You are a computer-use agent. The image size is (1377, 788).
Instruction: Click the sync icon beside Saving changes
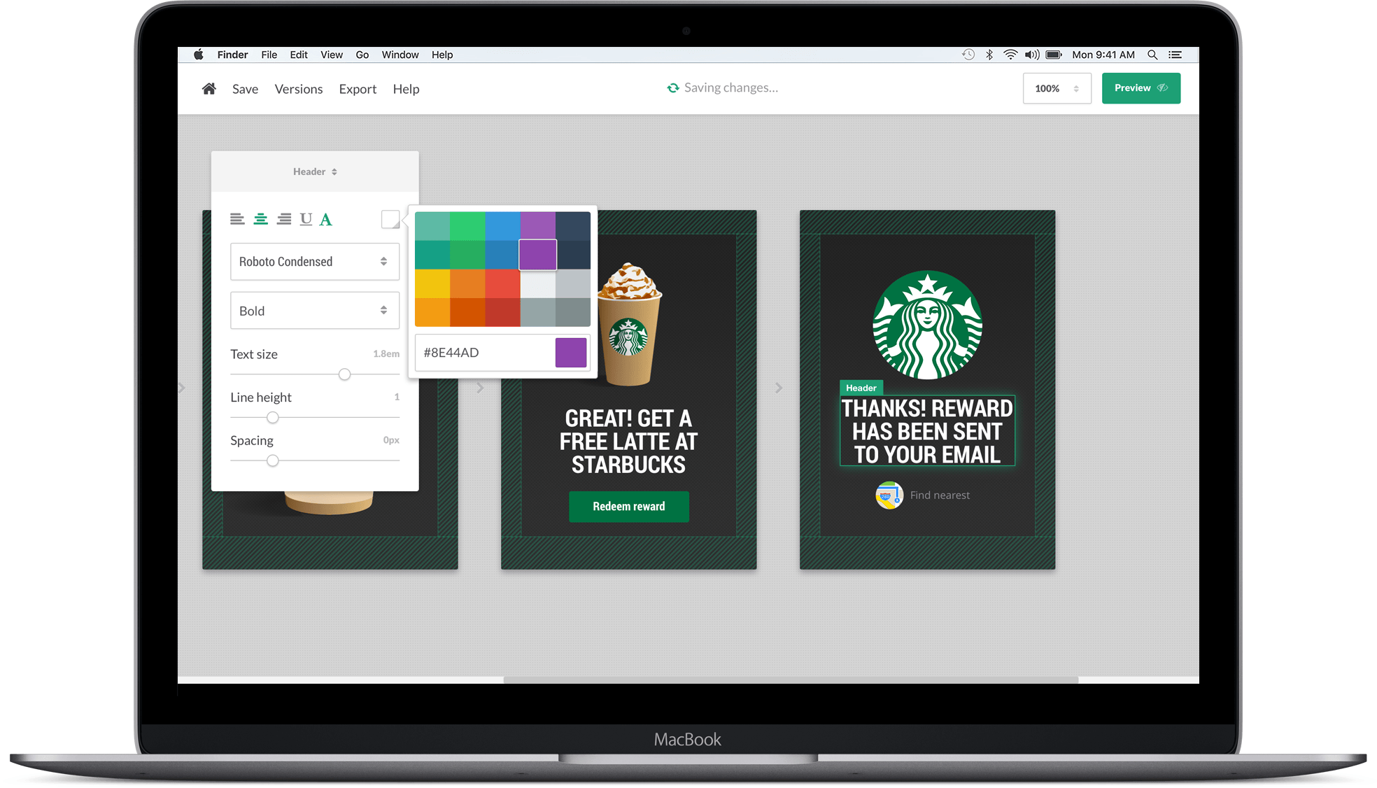pos(672,87)
